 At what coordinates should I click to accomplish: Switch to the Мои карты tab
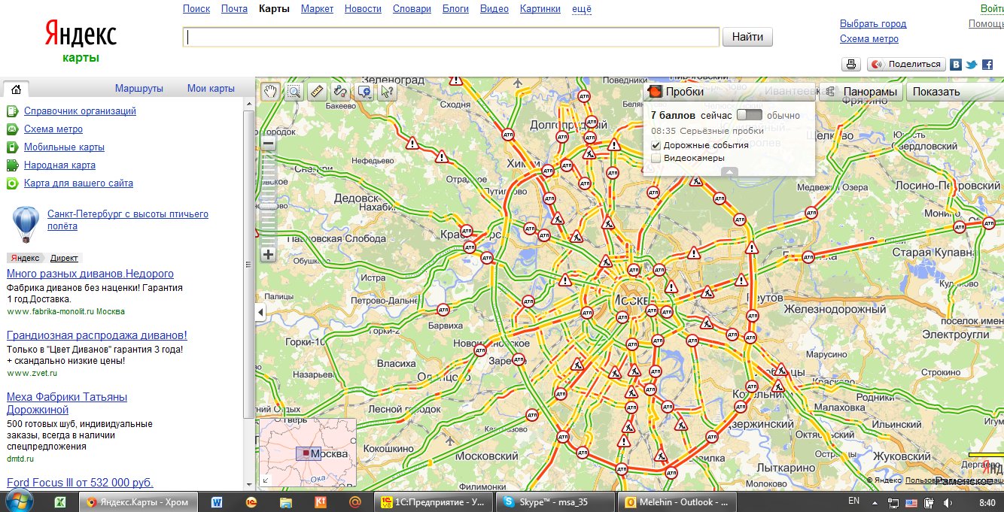click(x=211, y=89)
